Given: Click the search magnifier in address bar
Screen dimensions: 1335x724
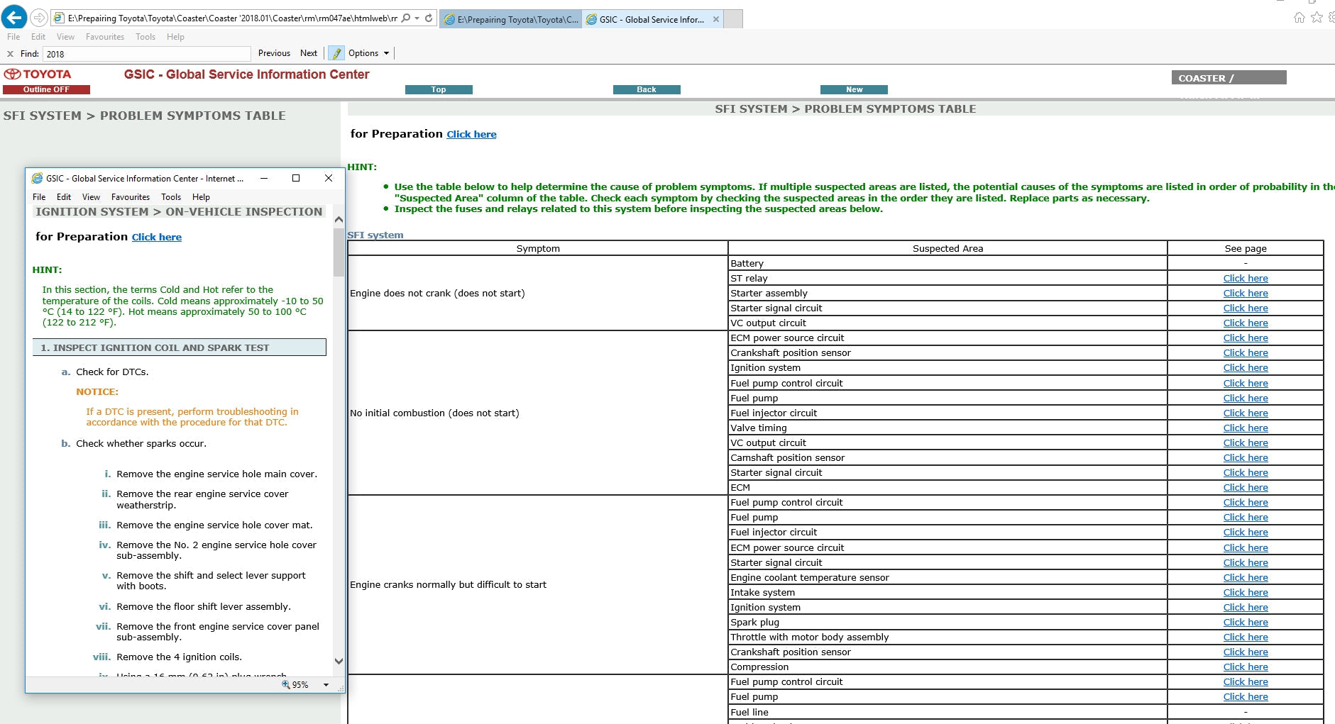Looking at the screenshot, I should (406, 18).
